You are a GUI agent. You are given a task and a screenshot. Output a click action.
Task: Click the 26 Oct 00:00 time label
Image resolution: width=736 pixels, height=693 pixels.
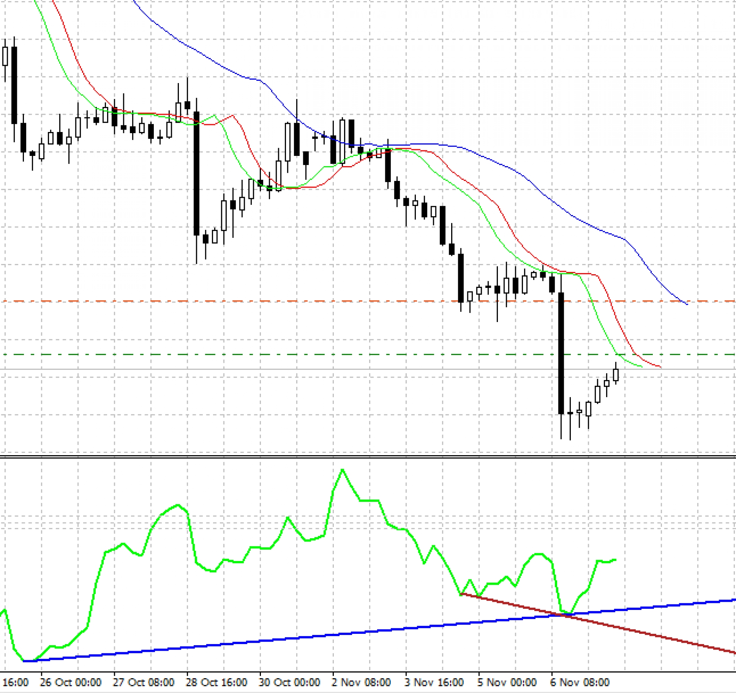[70, 682]
